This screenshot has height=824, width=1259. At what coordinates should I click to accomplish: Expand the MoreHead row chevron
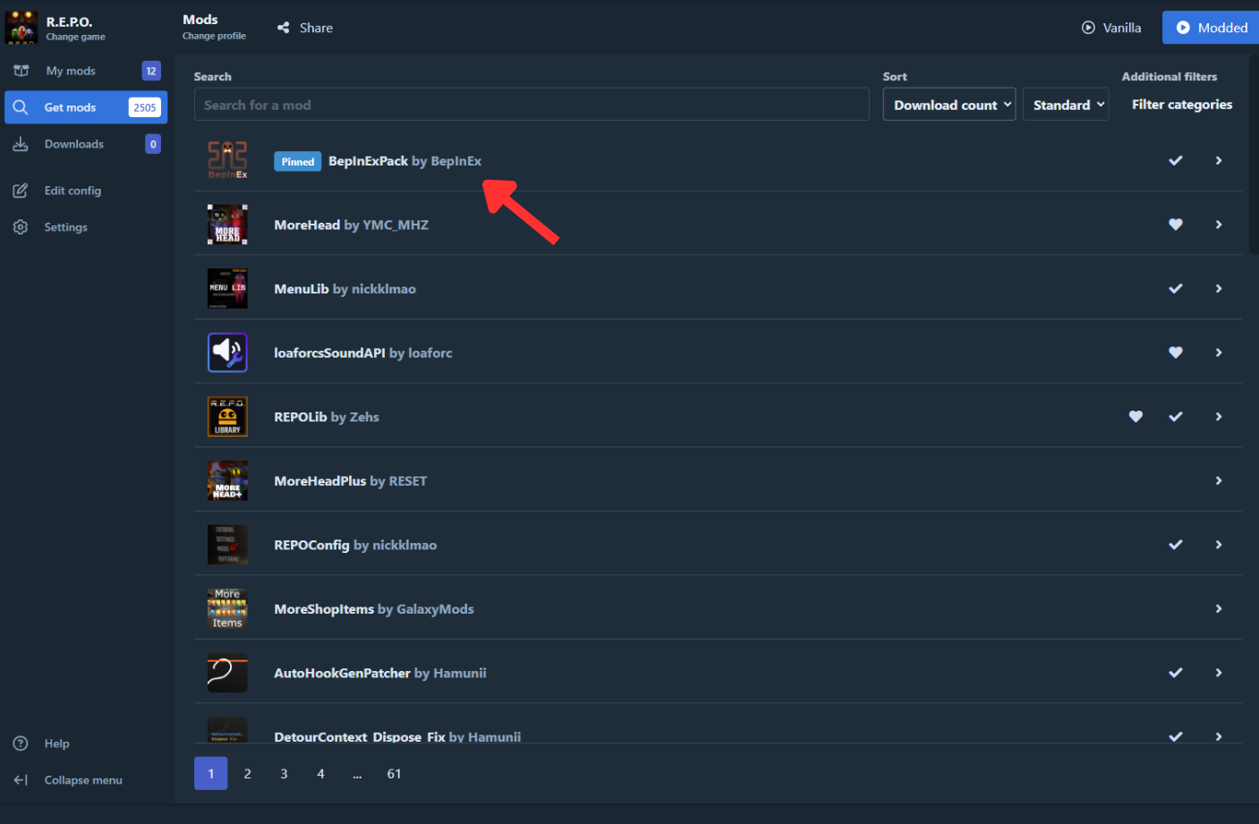click(x=1219, y=225)
